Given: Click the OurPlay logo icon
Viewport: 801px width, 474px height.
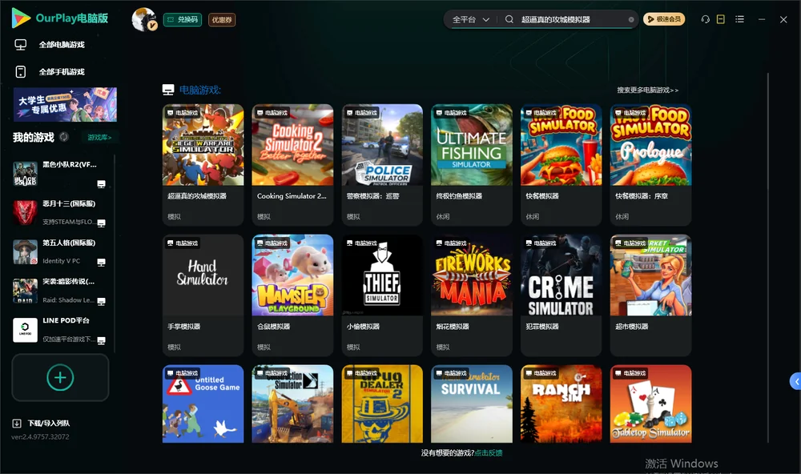Looking at the screenshot, I should pos(21,18).
